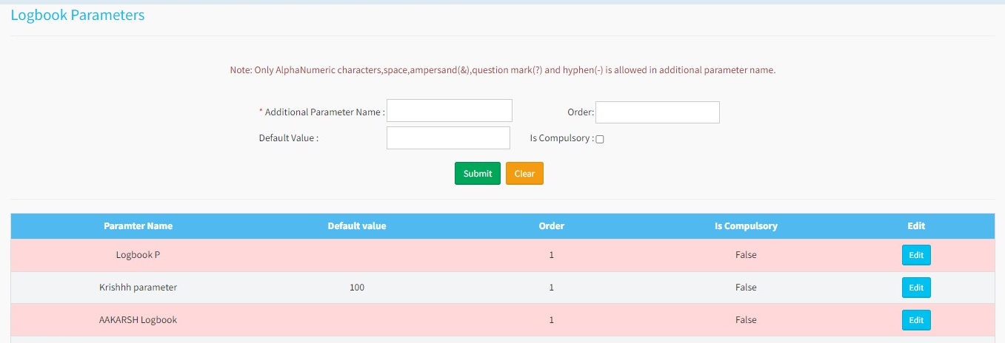Edit the AAKARSH Logbook row

(915, 320)
